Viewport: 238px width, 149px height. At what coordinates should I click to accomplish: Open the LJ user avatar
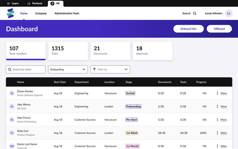point(229,13)
